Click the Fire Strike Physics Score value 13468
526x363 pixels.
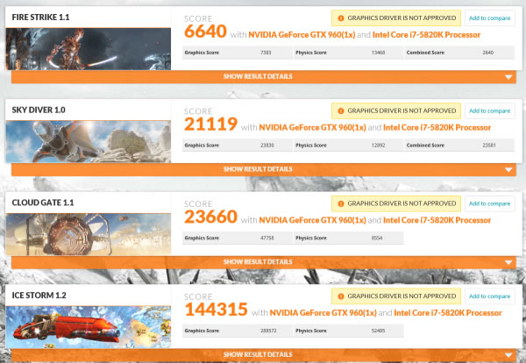pyautogui.click(x=378, y=53)
